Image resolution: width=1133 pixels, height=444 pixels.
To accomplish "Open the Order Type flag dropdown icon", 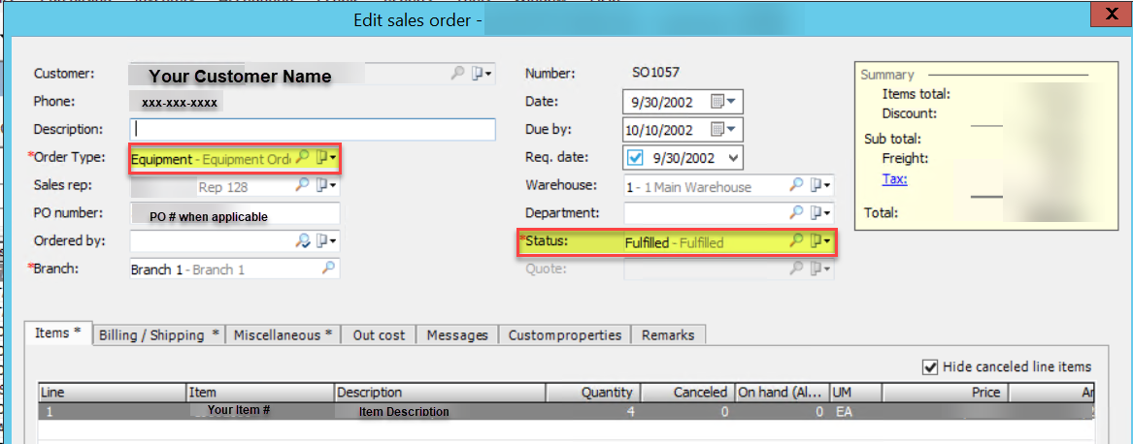I will (x=327, y=157).
